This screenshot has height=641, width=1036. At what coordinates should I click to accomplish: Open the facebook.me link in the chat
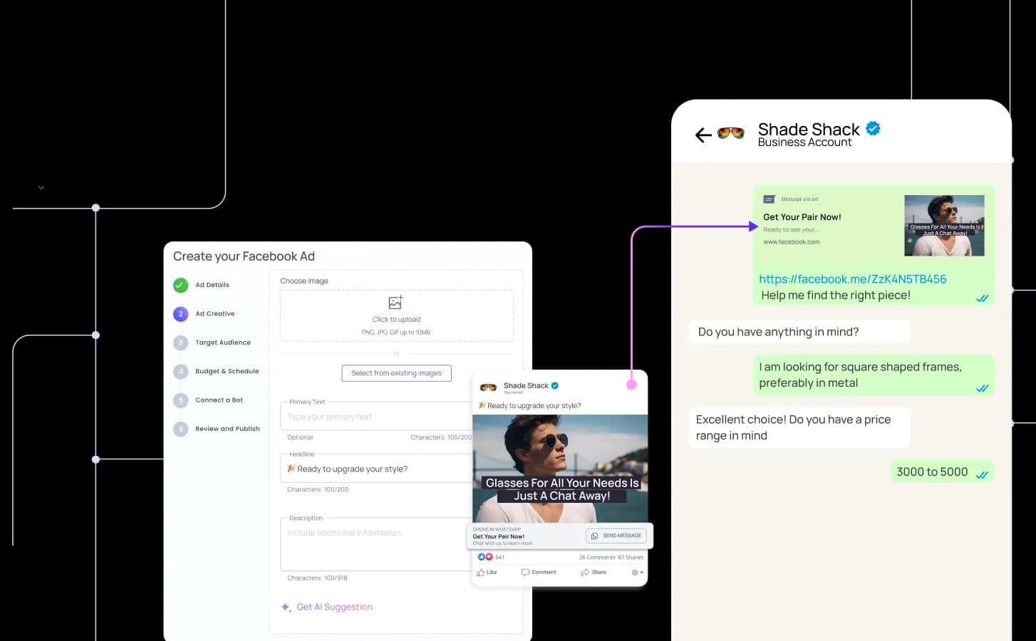[852, 279]
